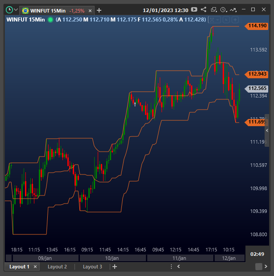Open the clock history dropdown icon

[223, 9]
